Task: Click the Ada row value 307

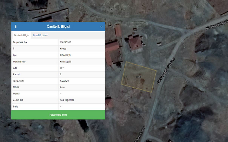Action: point(62,68)
